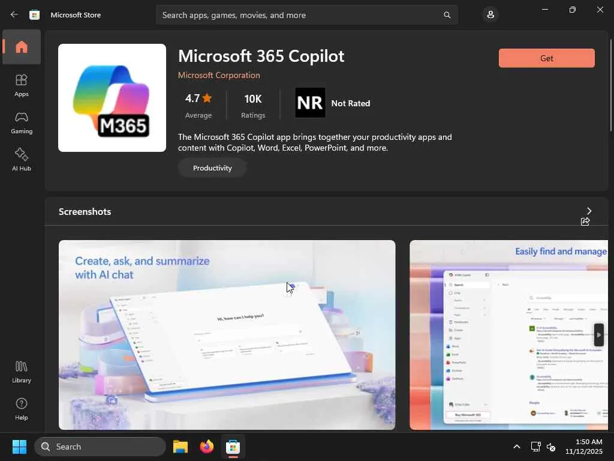Viewport: 614px width, 461px height.
Task: Restore down the Microsoft Store window
Action: tap(572, 10)
